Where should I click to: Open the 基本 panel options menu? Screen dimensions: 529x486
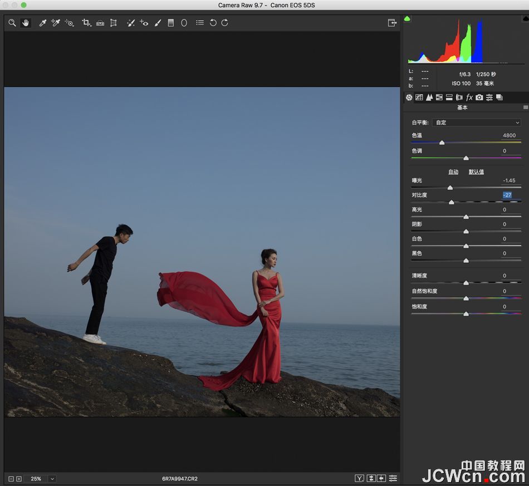tap(525, 107)
